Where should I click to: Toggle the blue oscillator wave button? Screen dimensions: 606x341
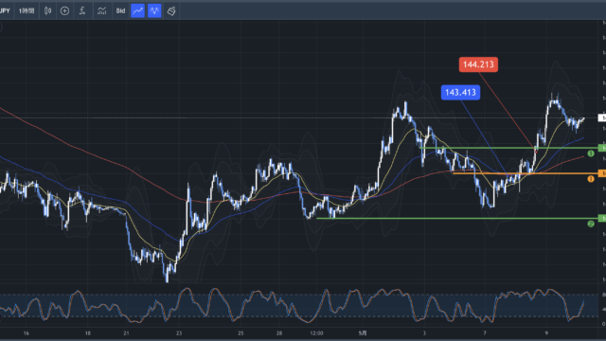pos(154,10)
